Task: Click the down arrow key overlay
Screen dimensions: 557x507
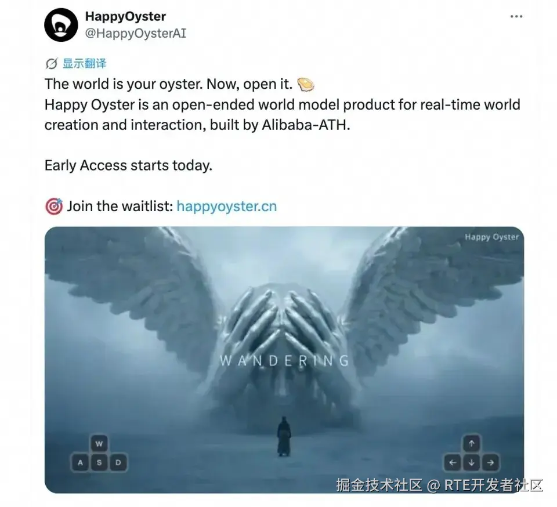Action: tap(471, 462)
